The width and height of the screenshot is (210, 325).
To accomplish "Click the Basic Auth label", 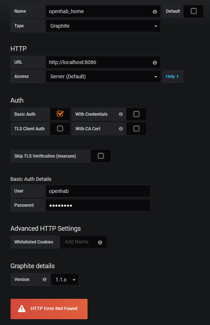I will (x=25, y=114).
